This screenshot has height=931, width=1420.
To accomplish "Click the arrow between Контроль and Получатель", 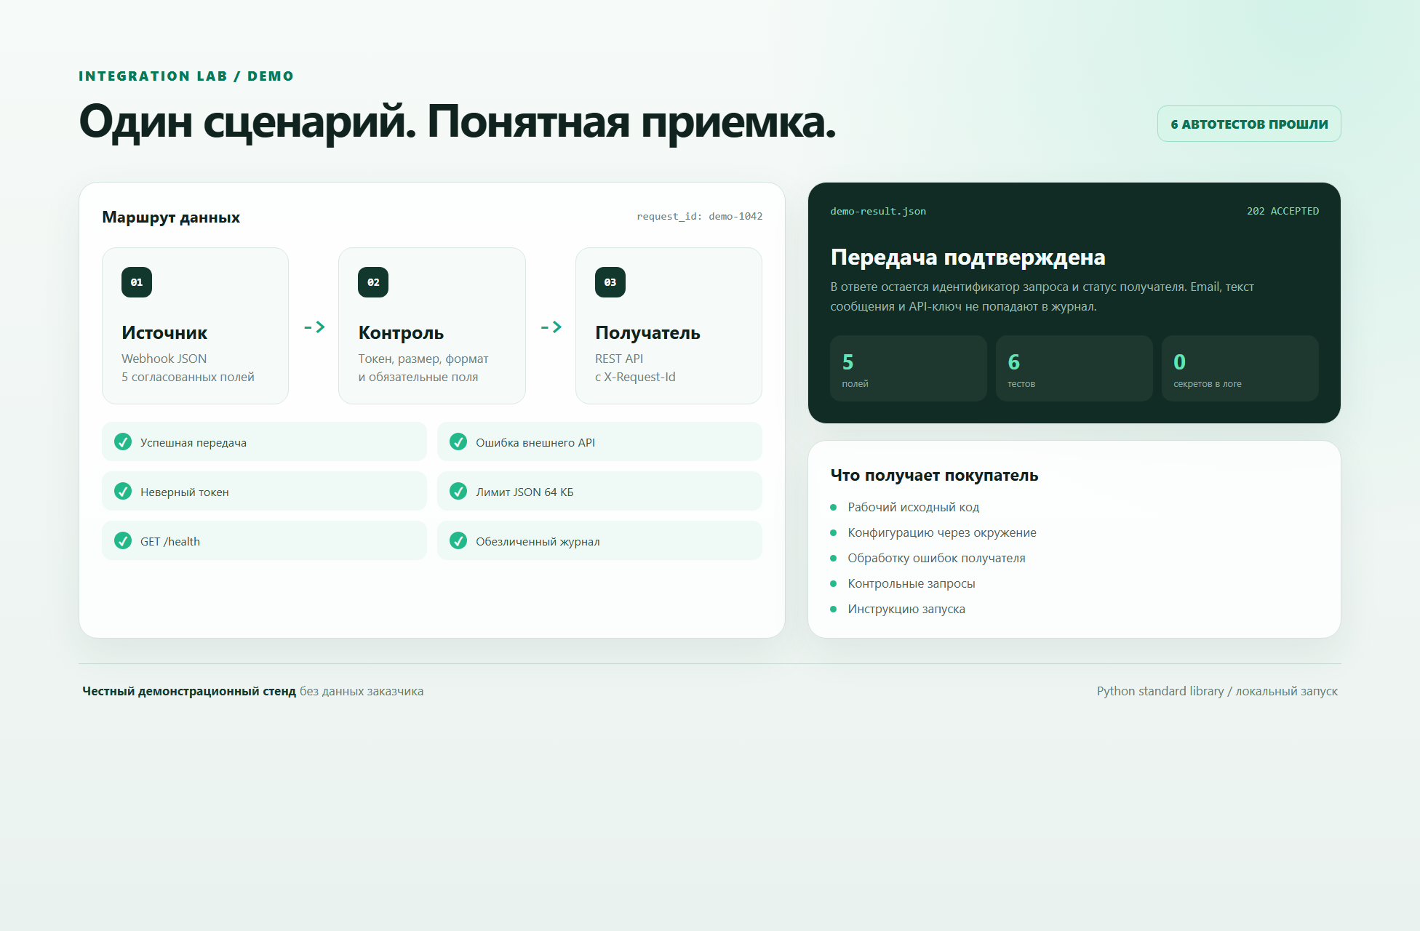I will point(551,327).
